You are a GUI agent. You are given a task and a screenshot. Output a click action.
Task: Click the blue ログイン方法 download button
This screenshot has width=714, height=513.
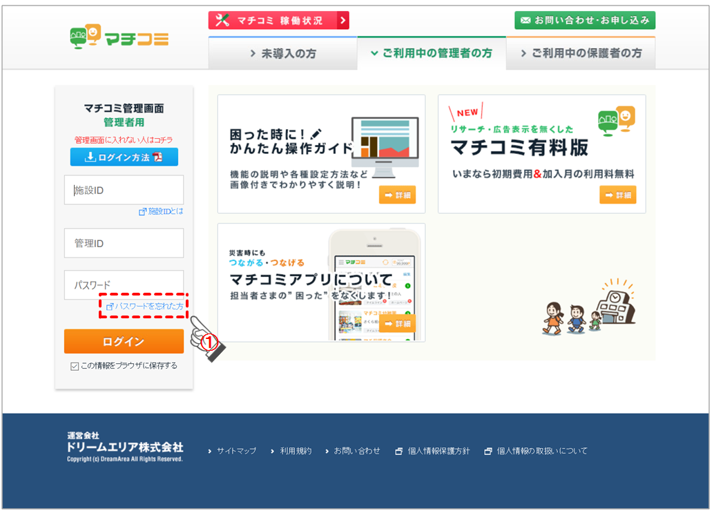click(124, 157)
